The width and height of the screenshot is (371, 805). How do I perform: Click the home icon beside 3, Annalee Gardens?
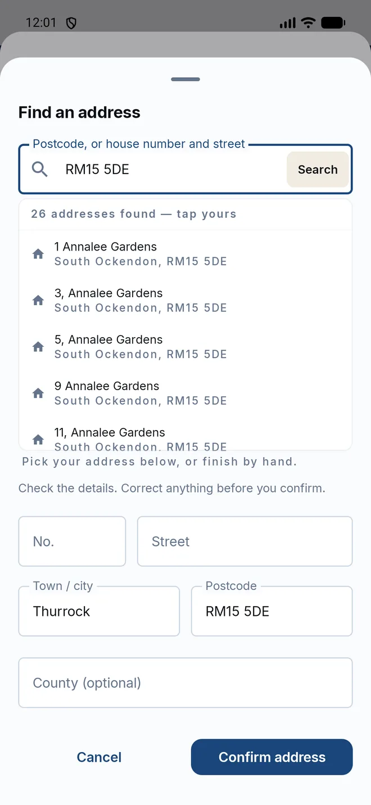pos(38,301)
